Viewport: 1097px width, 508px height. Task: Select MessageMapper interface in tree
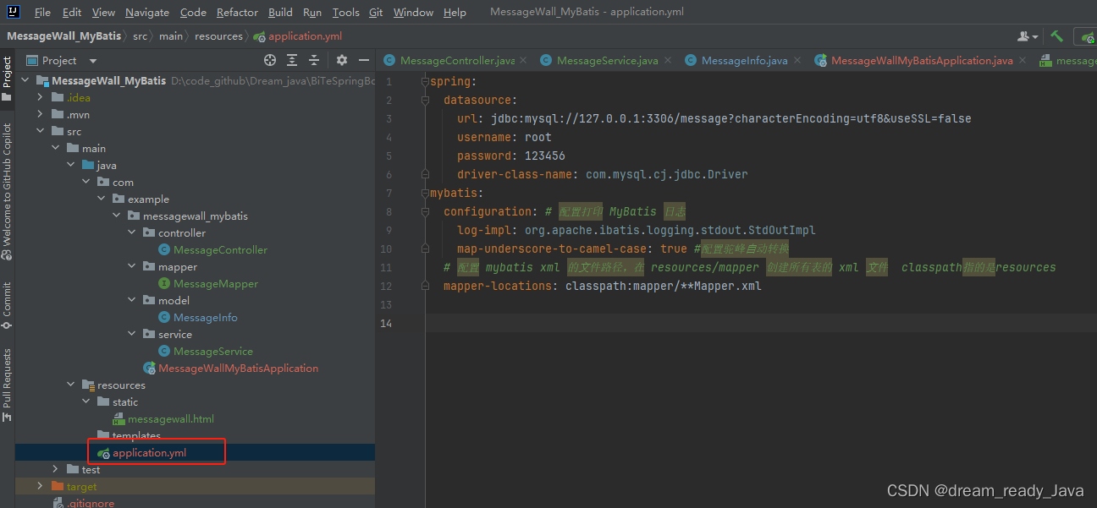tap(216, 284)
